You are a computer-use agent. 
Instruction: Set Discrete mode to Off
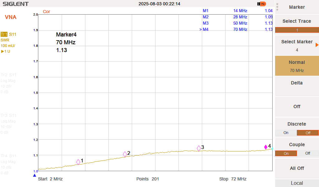308,133
